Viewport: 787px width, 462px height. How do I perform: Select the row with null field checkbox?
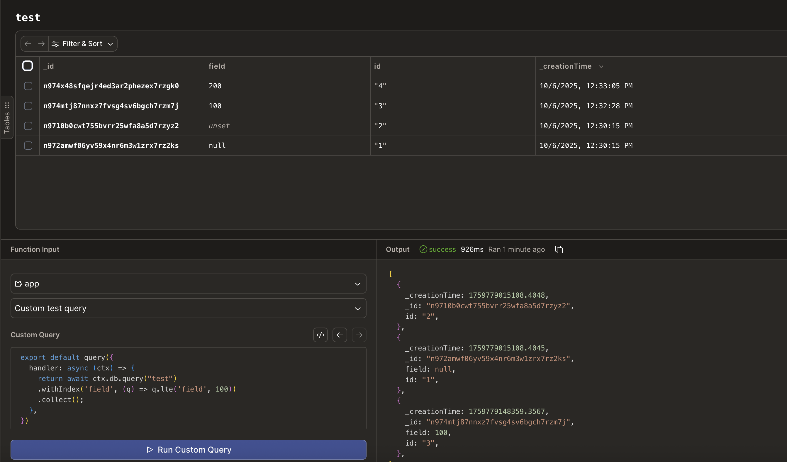pos(28,146)
